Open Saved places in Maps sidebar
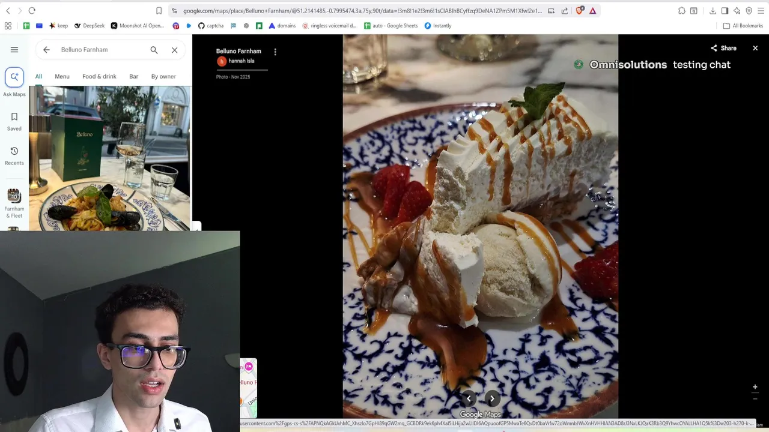769x432 pixels. pos(14,121)
